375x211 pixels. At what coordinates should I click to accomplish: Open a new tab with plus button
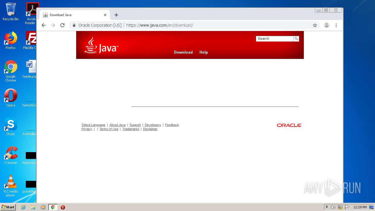pyautogui.click(x=116, y=15)
